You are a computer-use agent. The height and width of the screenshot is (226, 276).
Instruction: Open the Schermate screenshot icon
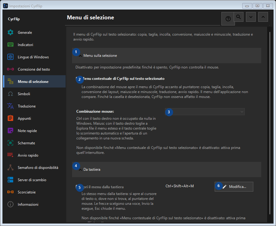pos(10,143)
